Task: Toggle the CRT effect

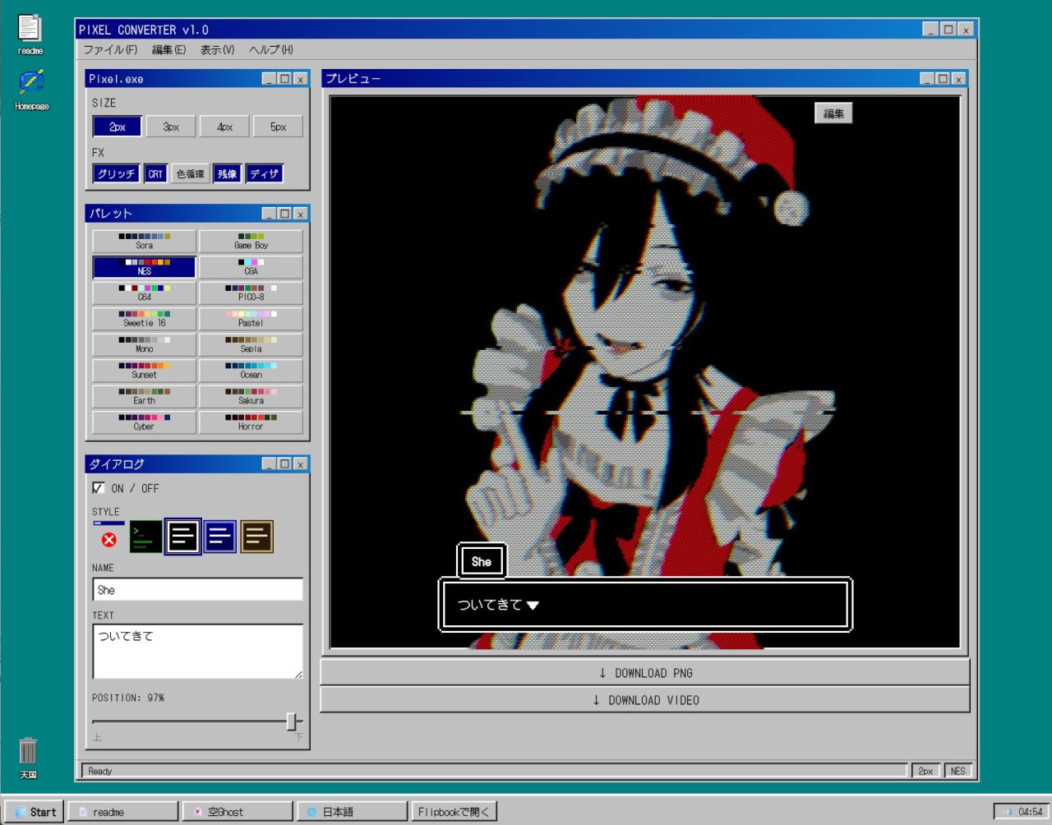Action: click(x=155, y=174)
